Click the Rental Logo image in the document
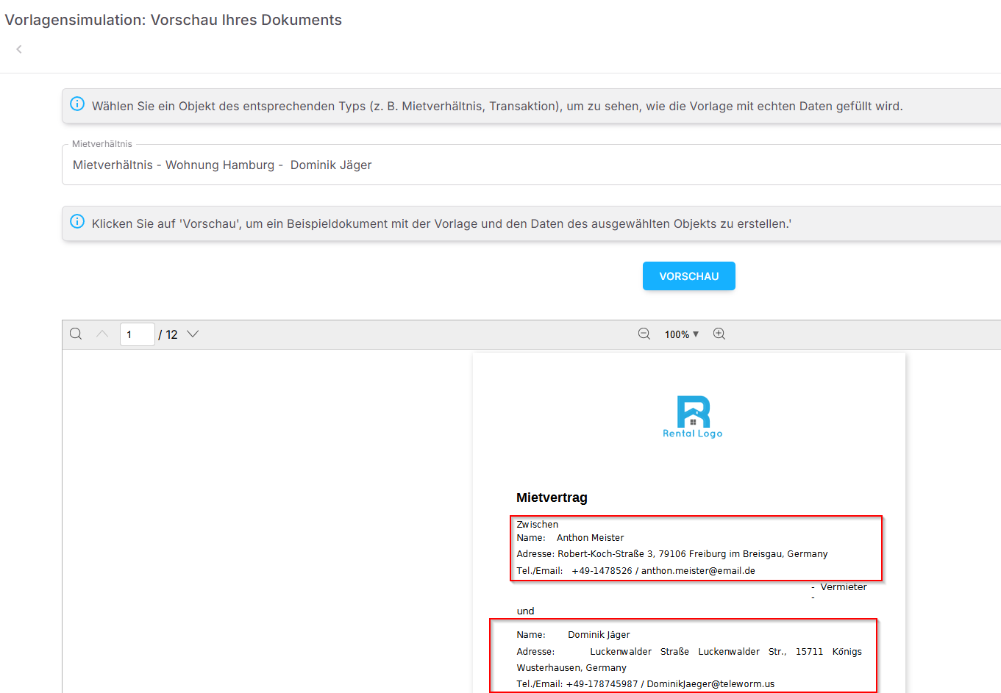1001x693 pixels. pyautogui.click(x=693, y=417)
